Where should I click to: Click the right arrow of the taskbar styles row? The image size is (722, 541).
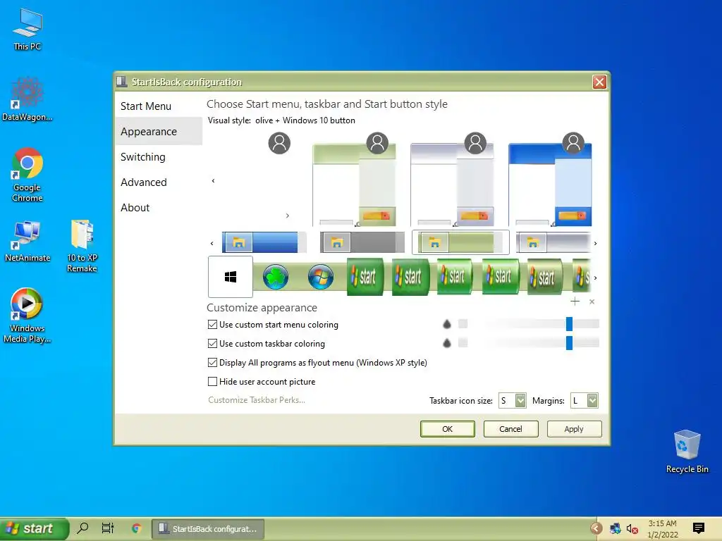(x=595, y=243)
